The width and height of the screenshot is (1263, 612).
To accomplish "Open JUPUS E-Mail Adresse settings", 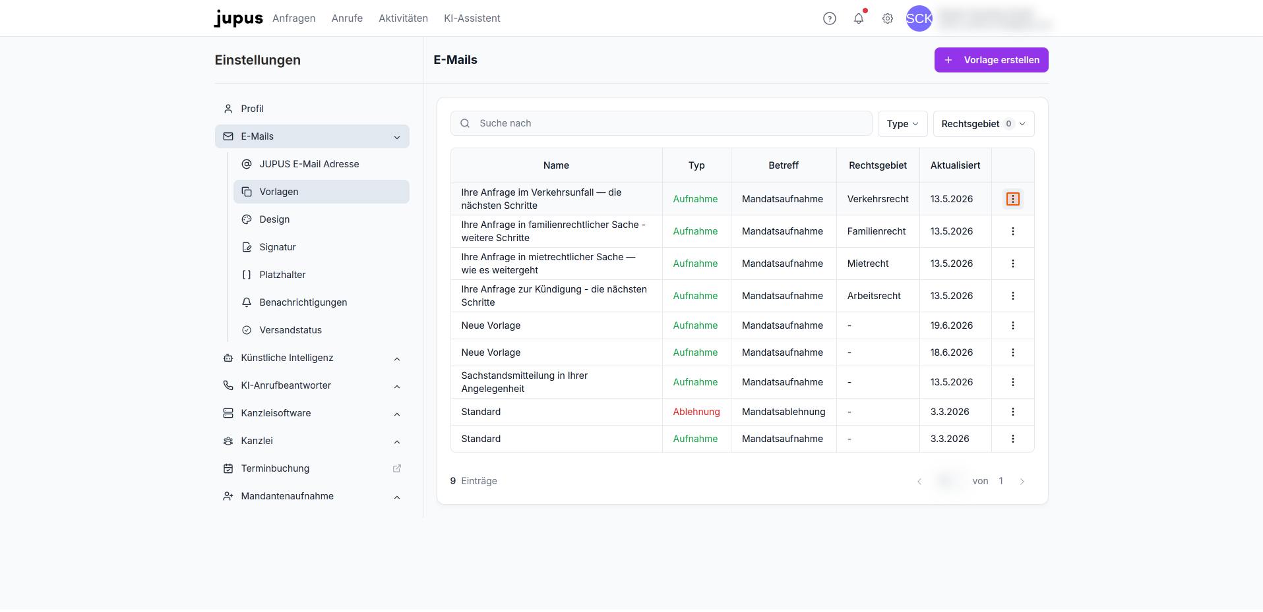I will pos(321,164).
